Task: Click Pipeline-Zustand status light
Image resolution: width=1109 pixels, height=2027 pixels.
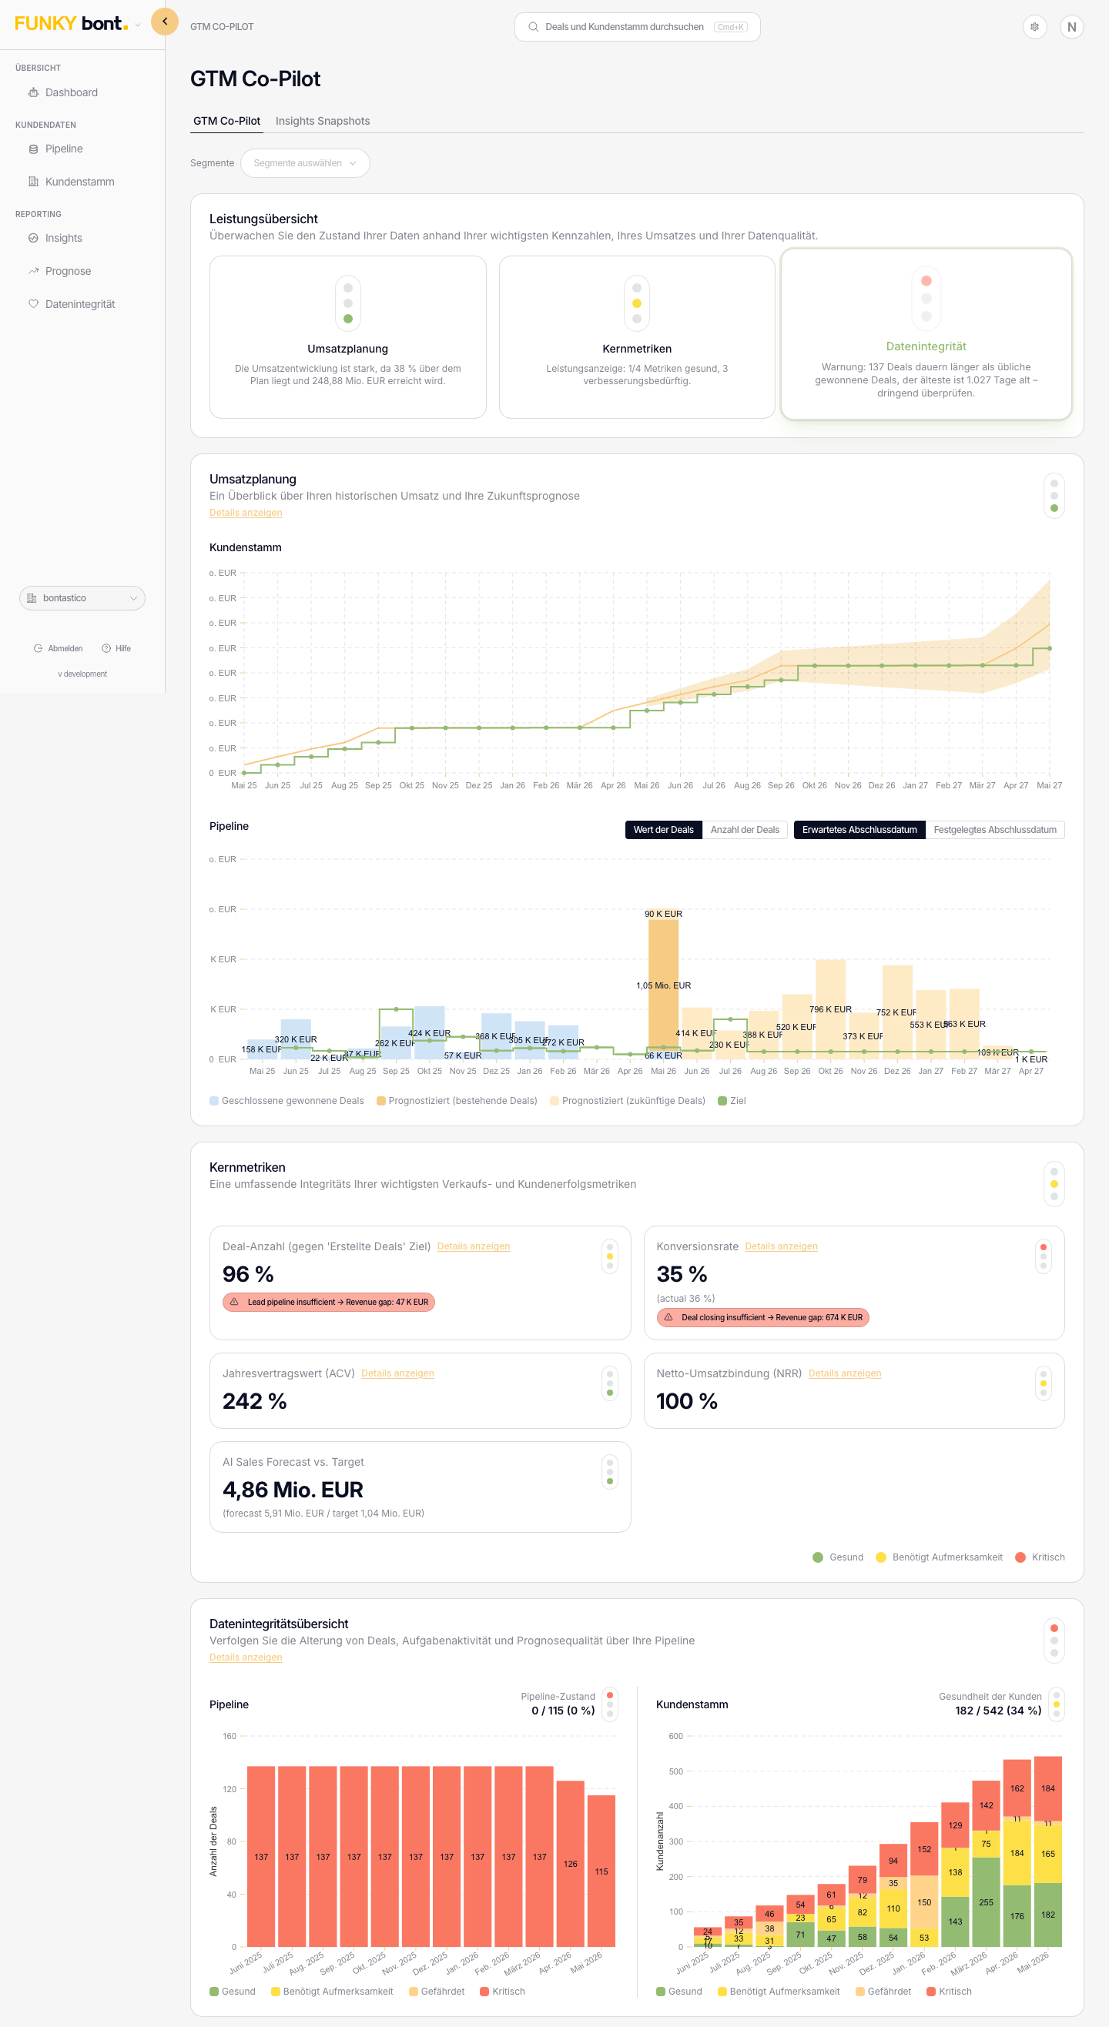Action: [609, 1704]
